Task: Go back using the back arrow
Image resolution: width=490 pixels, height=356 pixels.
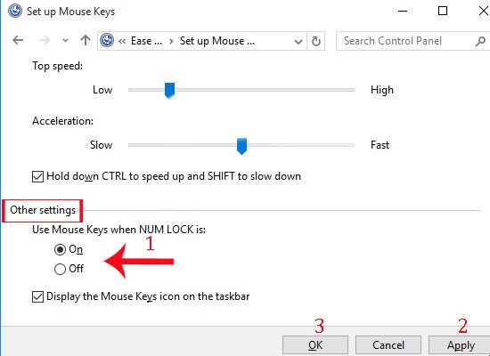Action: [18, 40]
